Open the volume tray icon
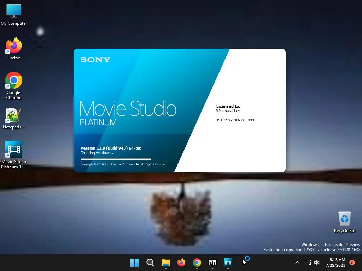 pos(317,263)
